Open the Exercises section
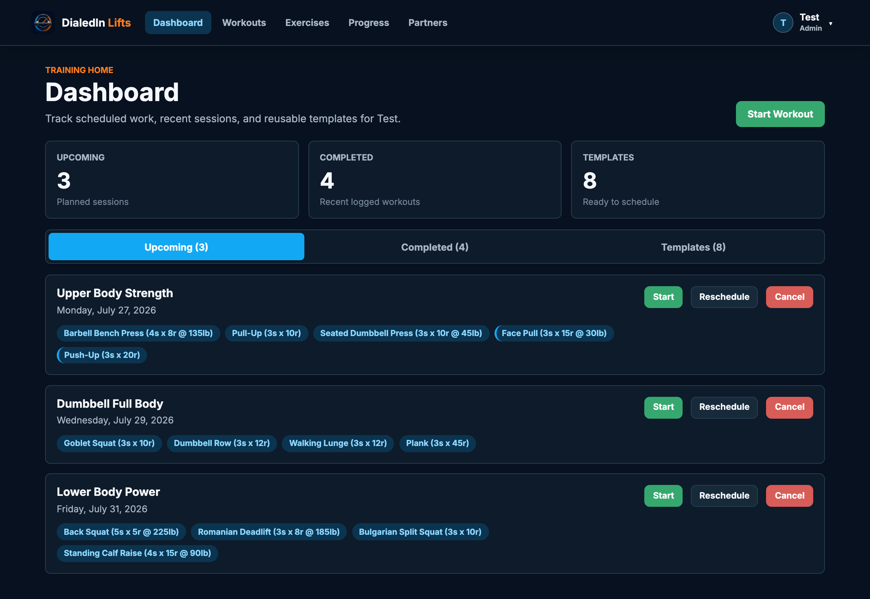Image resolution: width=870 pixels, height=599 pixels. 307,23
